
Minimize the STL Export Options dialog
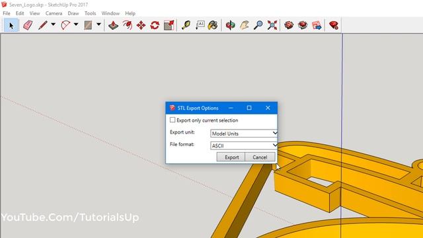[231, 108]
